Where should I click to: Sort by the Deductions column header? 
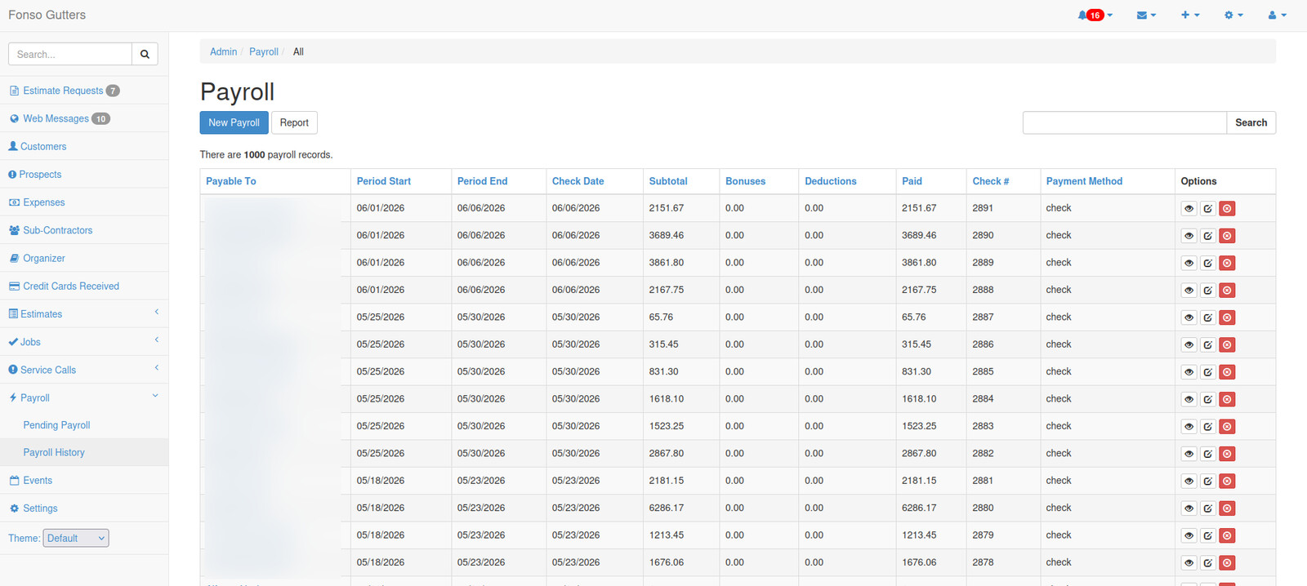point(830,181)
